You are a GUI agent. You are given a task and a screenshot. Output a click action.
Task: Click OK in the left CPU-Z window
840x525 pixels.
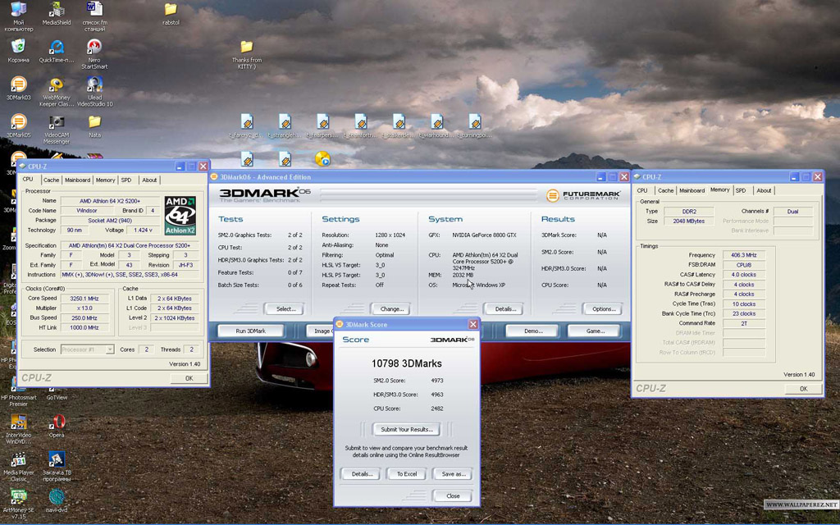(x=189, y=378)
